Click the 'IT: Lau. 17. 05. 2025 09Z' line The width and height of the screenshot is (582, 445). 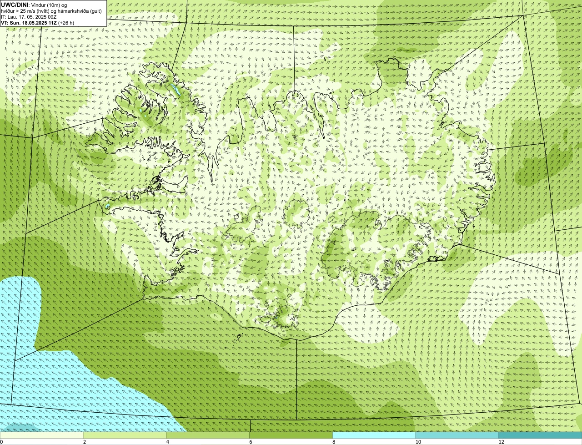point(29,17)
